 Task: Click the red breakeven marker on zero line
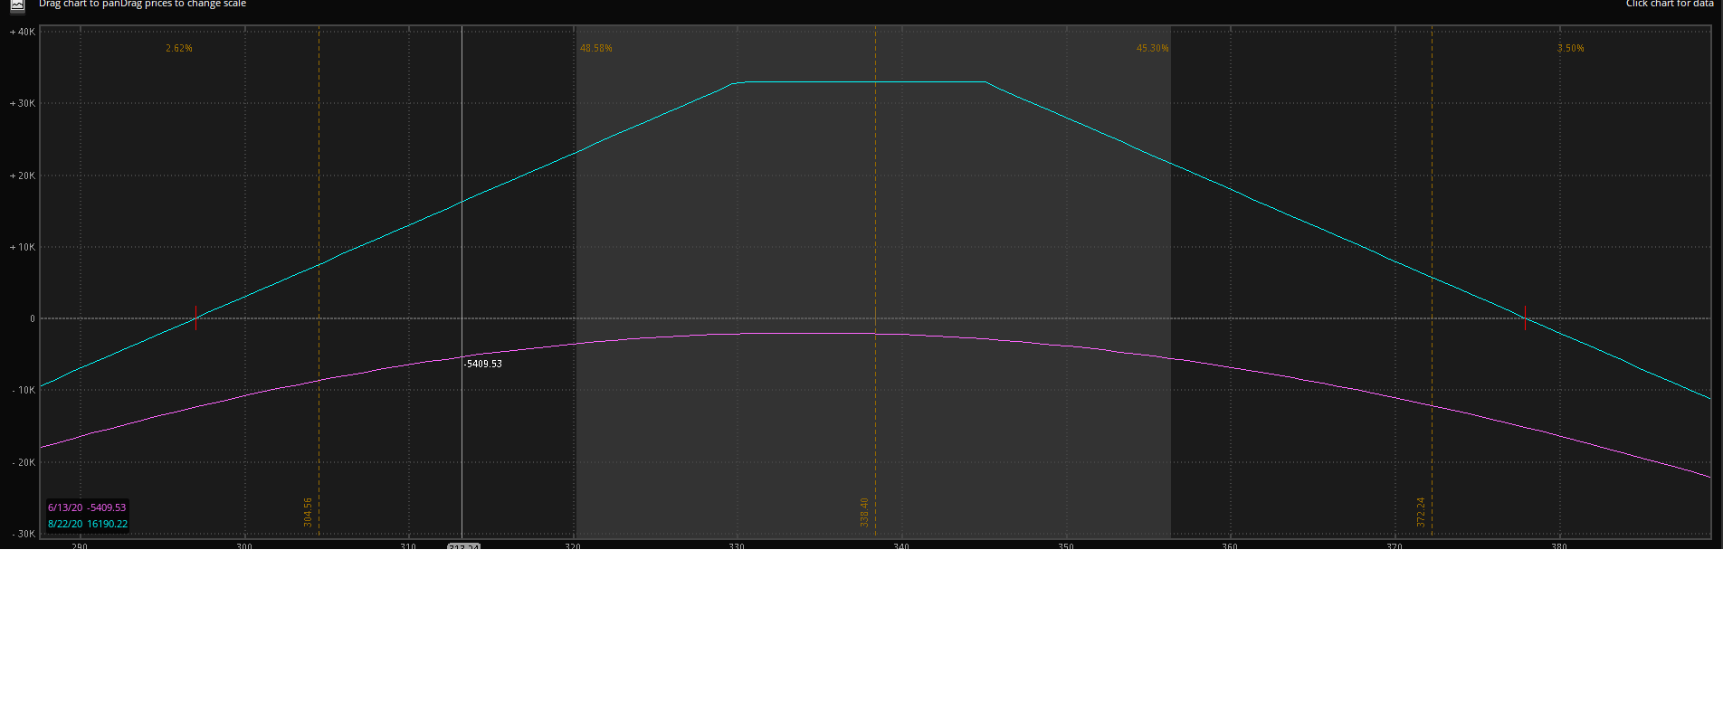tap(195, 318)
